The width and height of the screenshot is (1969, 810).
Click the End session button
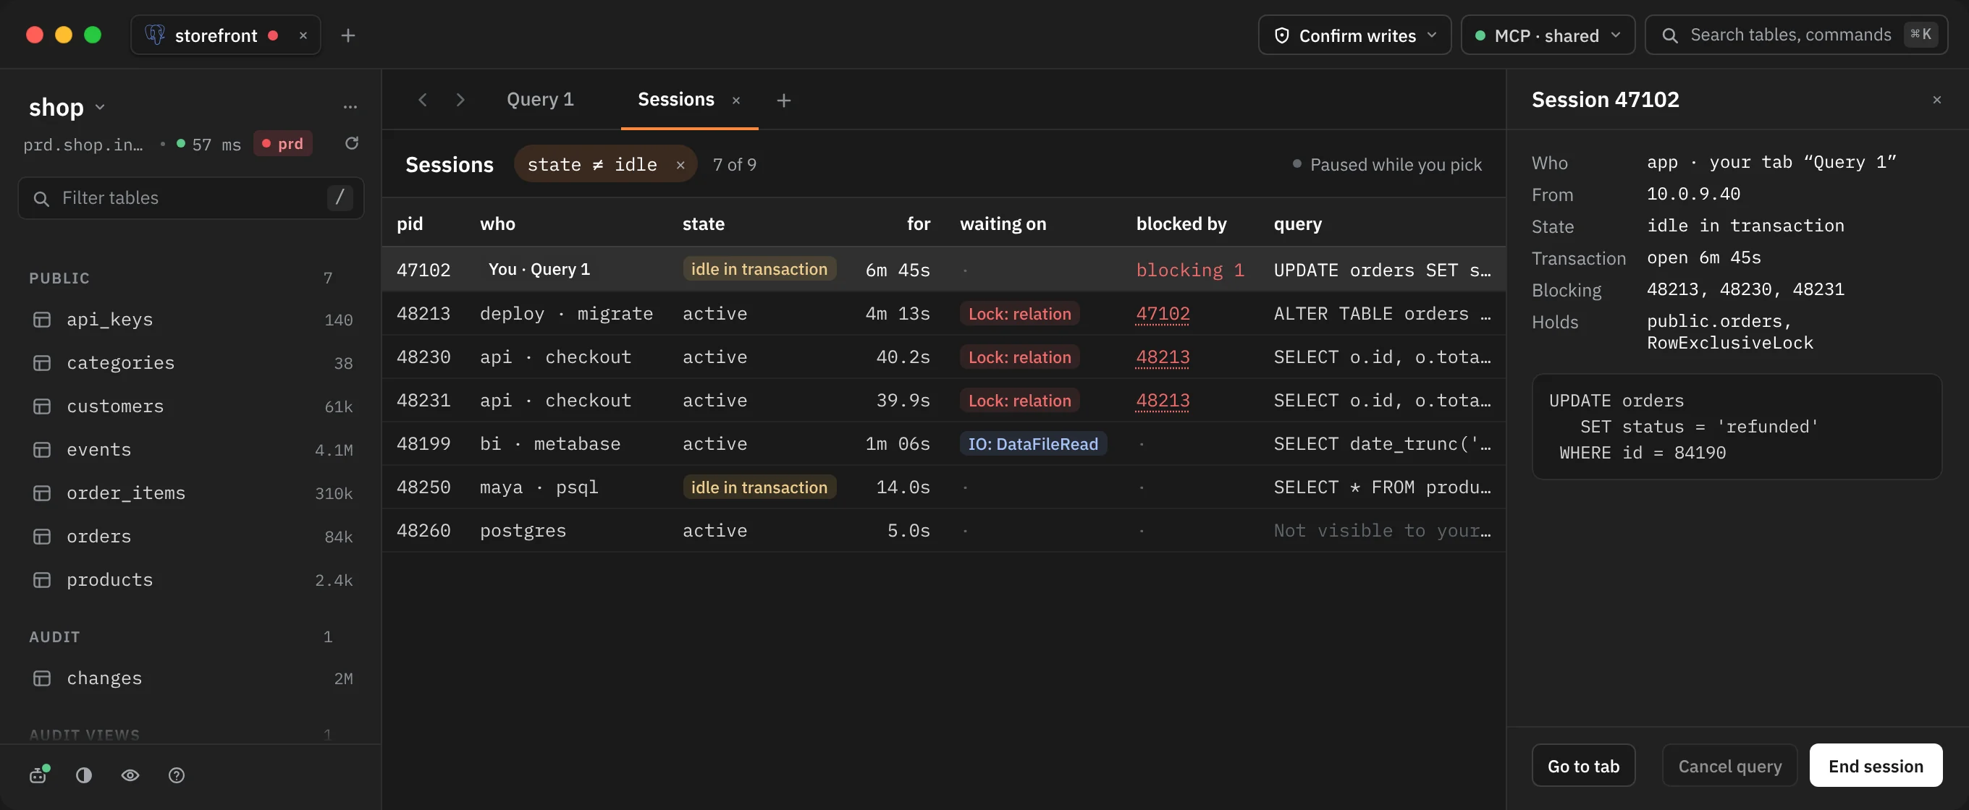(1876, 766)
